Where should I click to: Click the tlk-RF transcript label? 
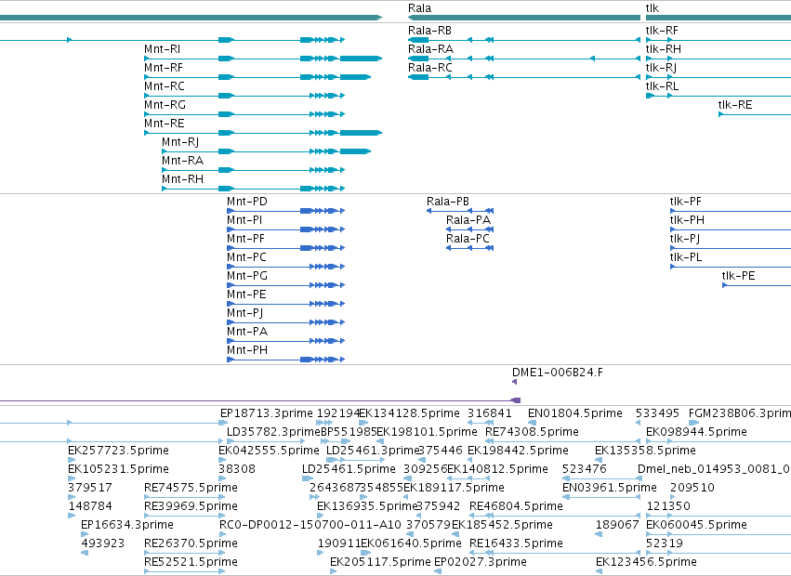[662, 31]
